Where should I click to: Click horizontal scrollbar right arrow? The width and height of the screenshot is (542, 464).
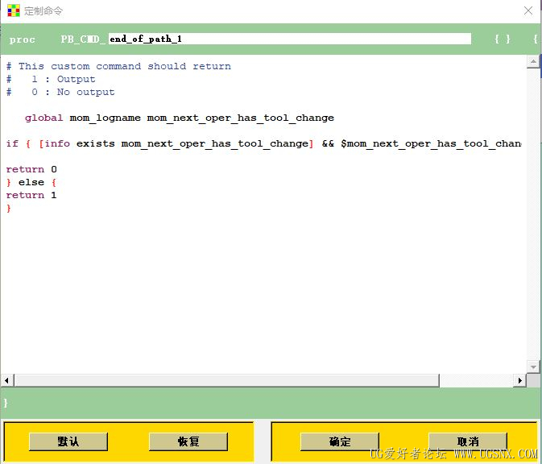tap(519, 381)
